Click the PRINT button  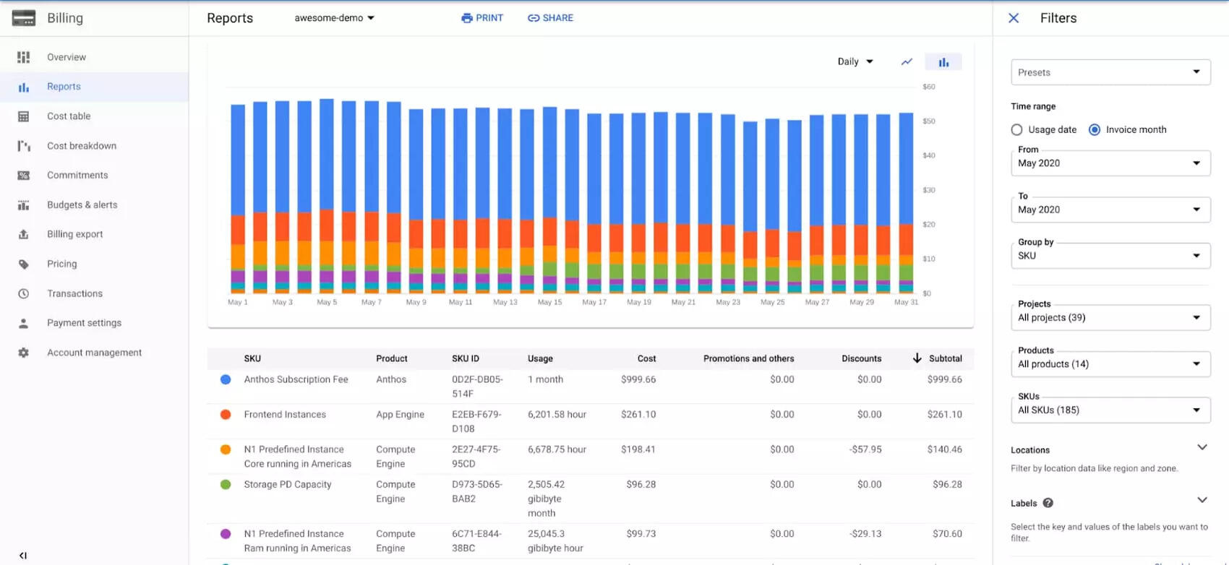click(x=482, y=18)
